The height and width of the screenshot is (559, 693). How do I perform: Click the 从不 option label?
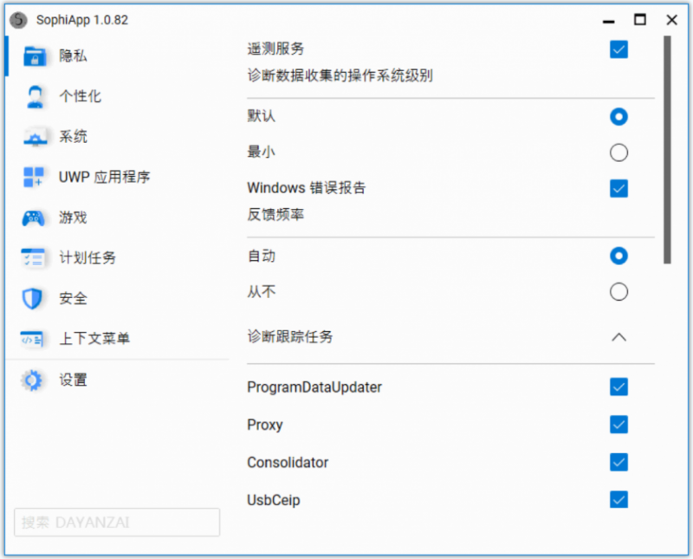(x=262, y=291)
